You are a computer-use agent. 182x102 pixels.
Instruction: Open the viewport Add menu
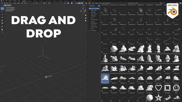22,3
